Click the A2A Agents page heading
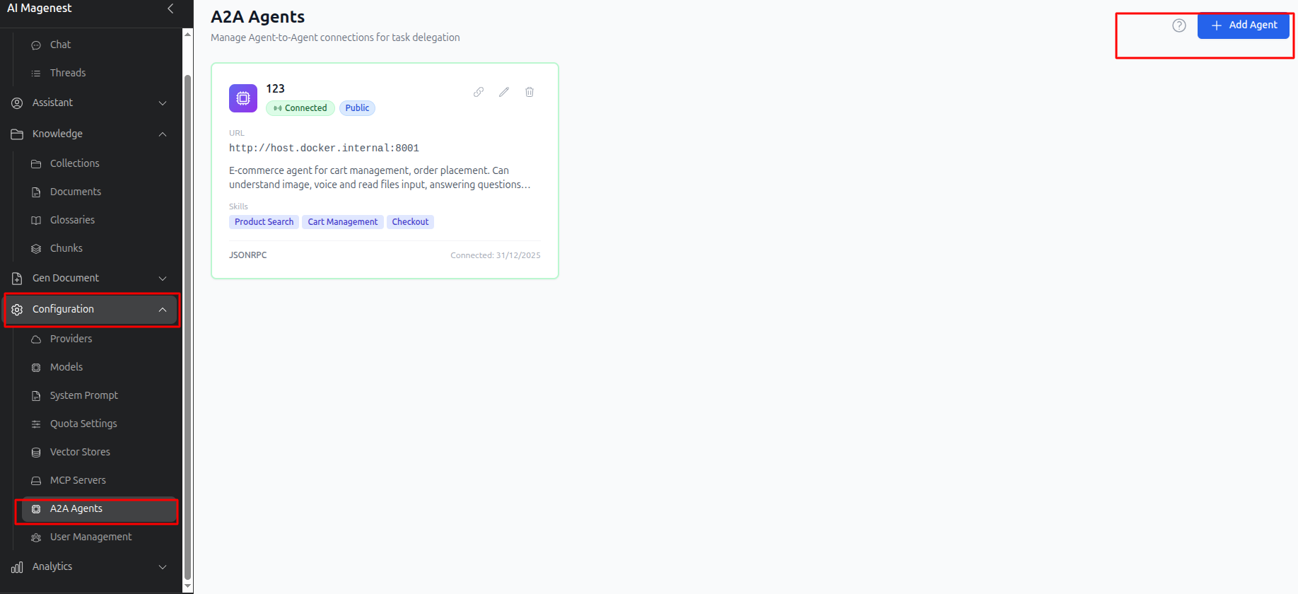The width and height of the screenshot is (1298, 594). pos(257,17)
